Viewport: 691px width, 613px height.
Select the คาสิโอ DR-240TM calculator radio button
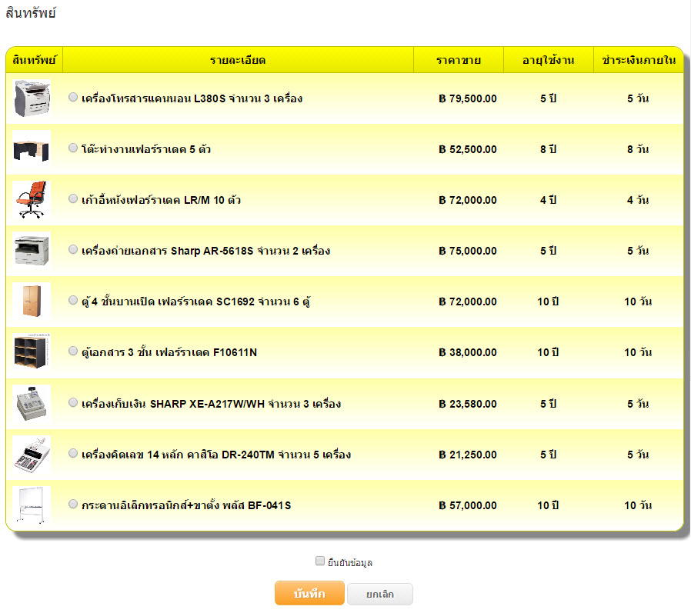73,453
